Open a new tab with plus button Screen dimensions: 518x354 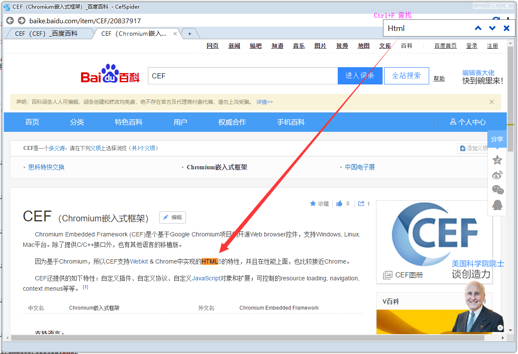pyautogui.click(x=189, y=34)
